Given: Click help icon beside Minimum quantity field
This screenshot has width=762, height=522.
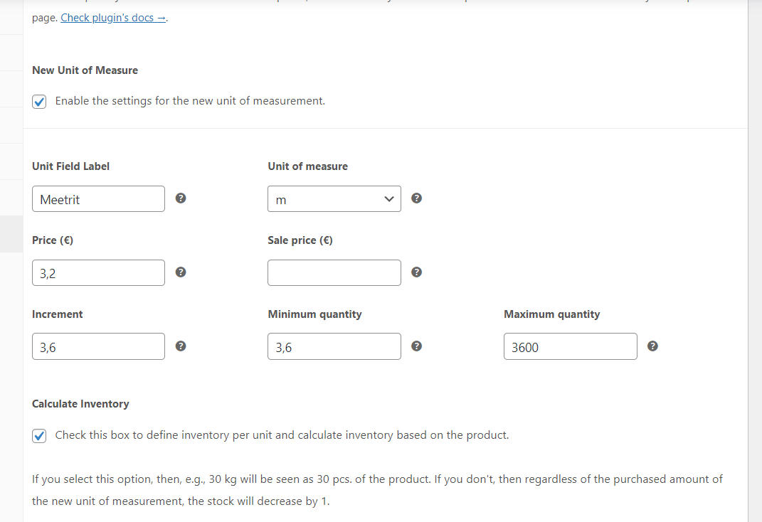Looking at the screenshot, I should pyautogui.click(x=416, y=346).
